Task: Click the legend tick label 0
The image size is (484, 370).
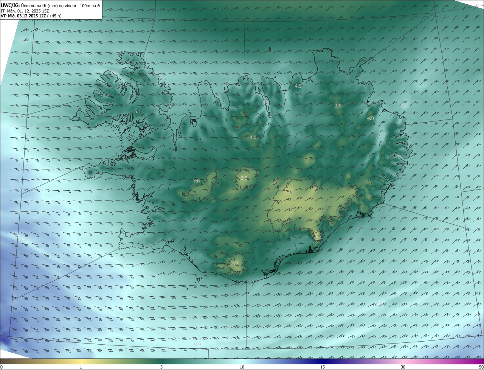Action: pyautogui.click(x=2, y=367)
